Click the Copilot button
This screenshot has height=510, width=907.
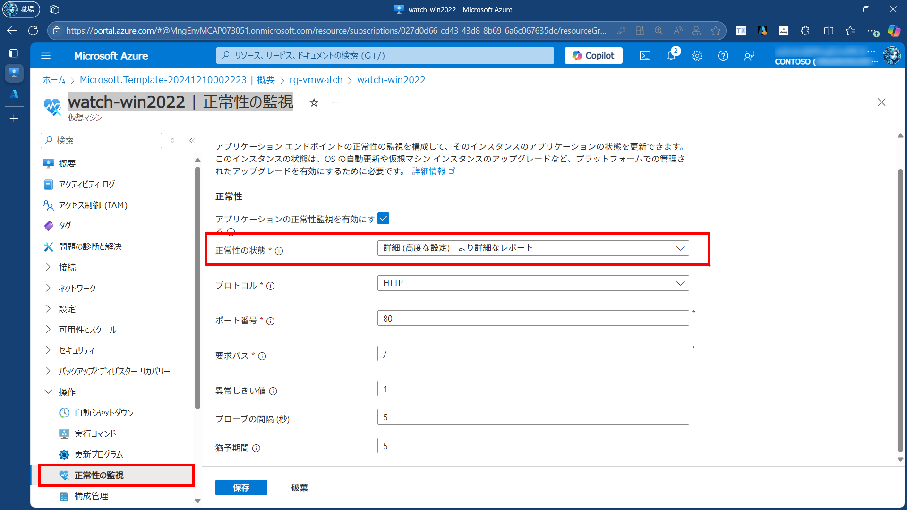pyautogui.click(x=593, y=56)
